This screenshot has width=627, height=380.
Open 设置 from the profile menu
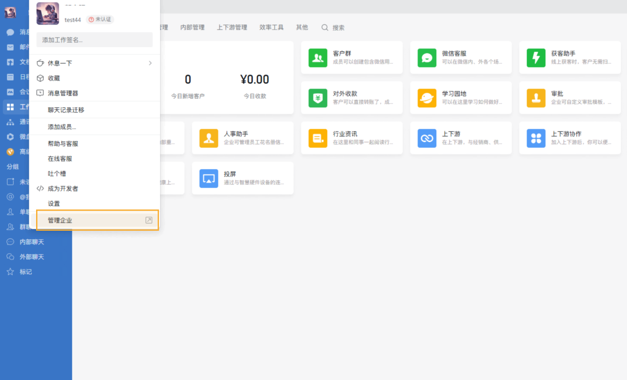pyautogui.click(x=55, y=203)
